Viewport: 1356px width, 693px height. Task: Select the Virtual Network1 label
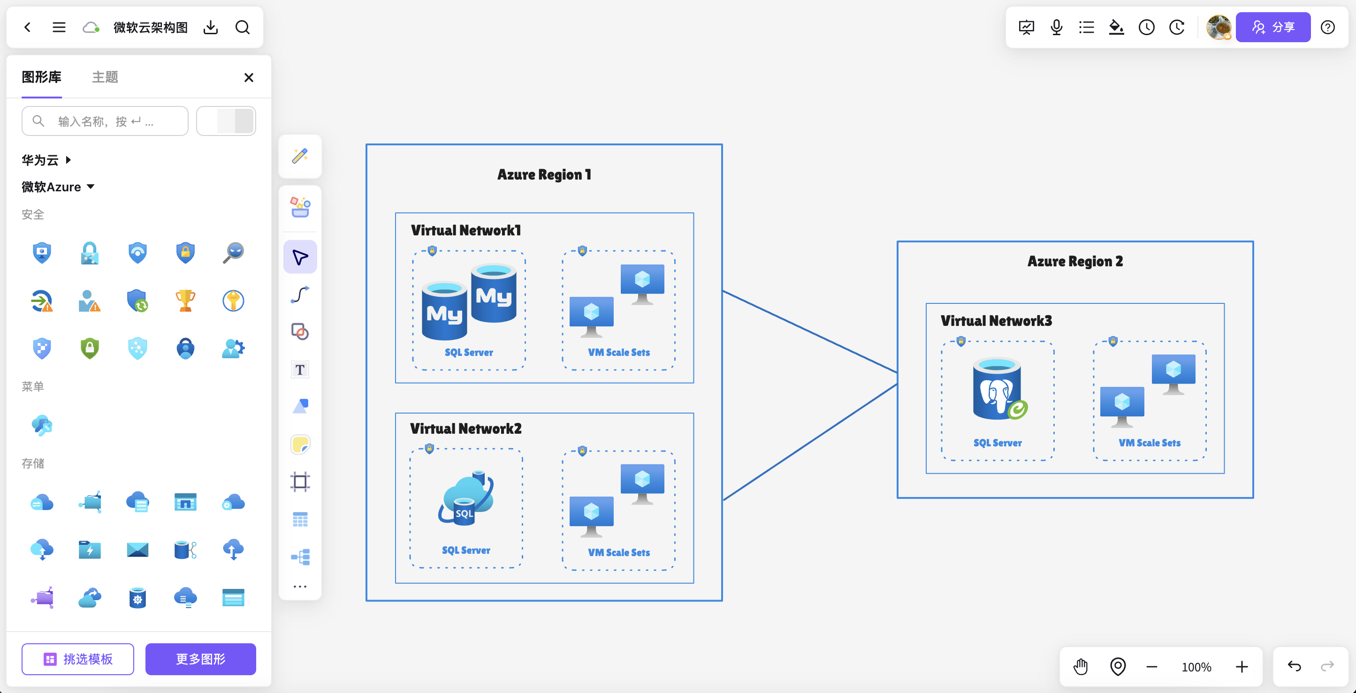click(x=466, y=230)
